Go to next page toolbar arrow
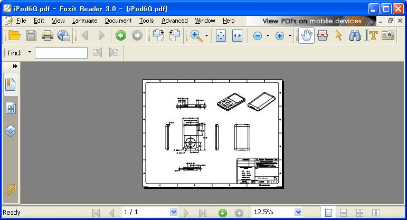Image resolution: width=407 pixels, height=220 pixels. tap(101, 35)
